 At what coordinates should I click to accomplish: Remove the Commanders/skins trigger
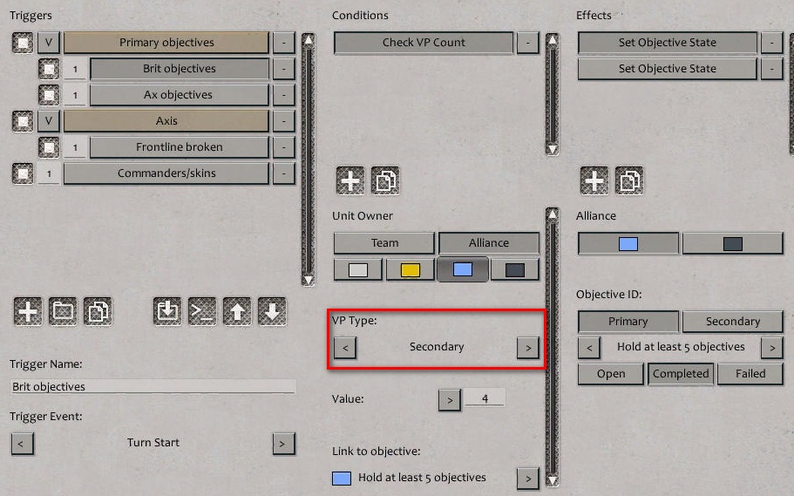[283, 173]
